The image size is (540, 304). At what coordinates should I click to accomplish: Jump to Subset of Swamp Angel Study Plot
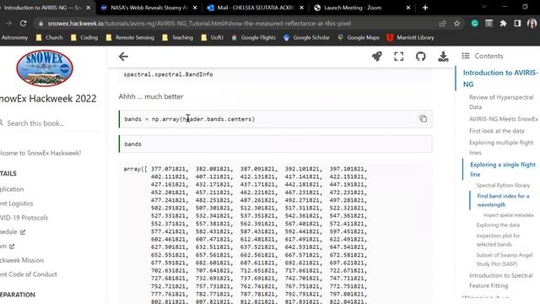505,259
